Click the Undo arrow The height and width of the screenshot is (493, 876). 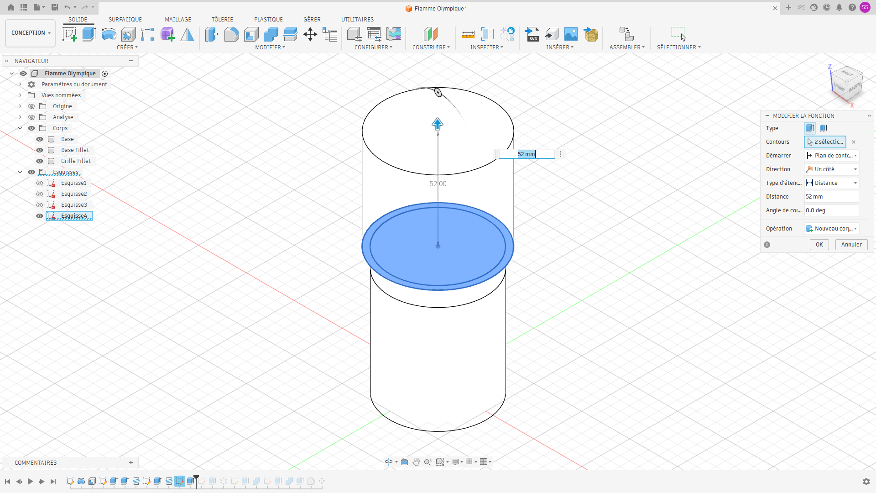pyautogui.click(x=68, y=7)
